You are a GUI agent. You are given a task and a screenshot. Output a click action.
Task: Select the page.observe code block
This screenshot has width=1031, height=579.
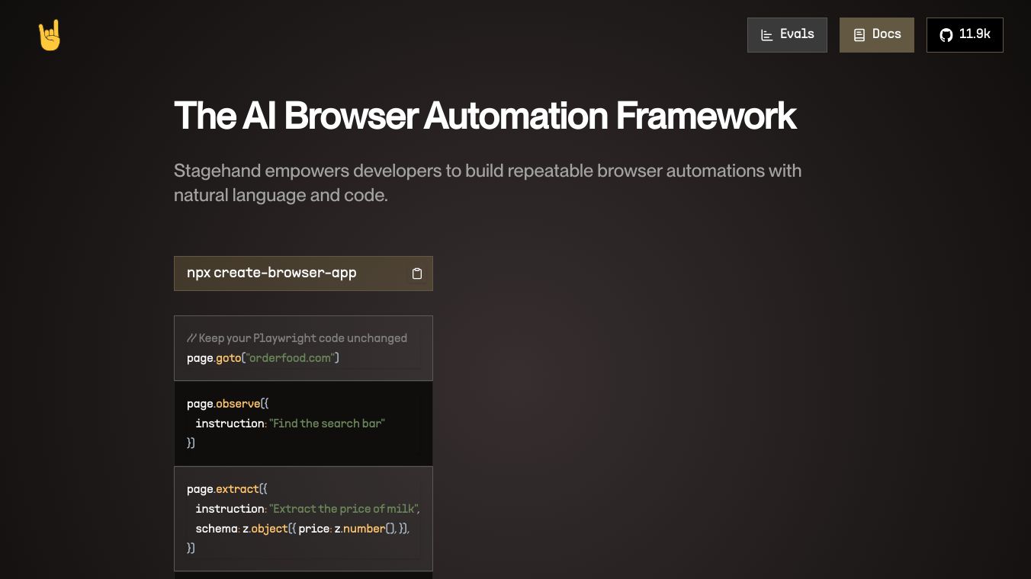pos(303,424)
